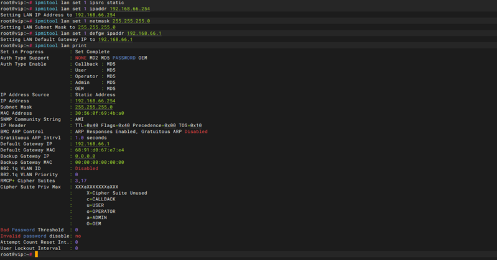The image size is (497, 260).
Task: Click Backup Gateway IP 0.0.0.0
Action: click(85, 156)
